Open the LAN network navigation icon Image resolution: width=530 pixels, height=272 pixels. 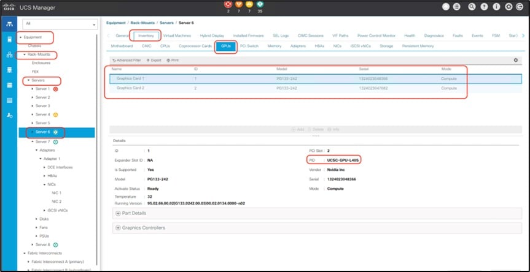click(x=9, y=55)
